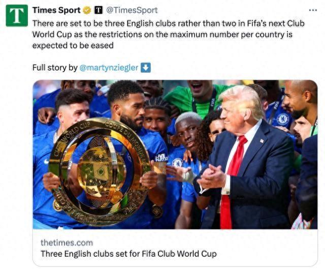
Task: Open the 'Three English clubs set' headline
Action: click(x=128, y=254)
